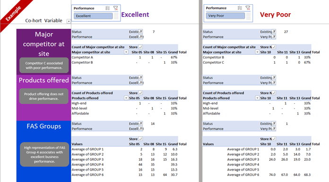Select the 'High representation of FAS Group 4' callout
The height and width of the screenshot is (182, 329).
[44, 154]
